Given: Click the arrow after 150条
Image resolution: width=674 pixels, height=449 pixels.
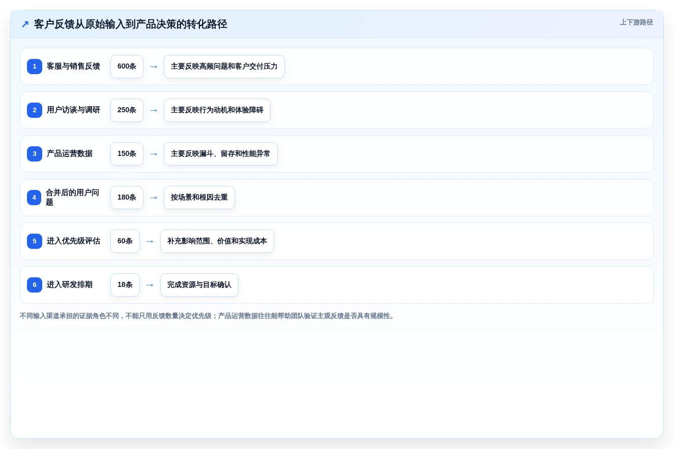Looking at the screenshot, I should (154, 154).
